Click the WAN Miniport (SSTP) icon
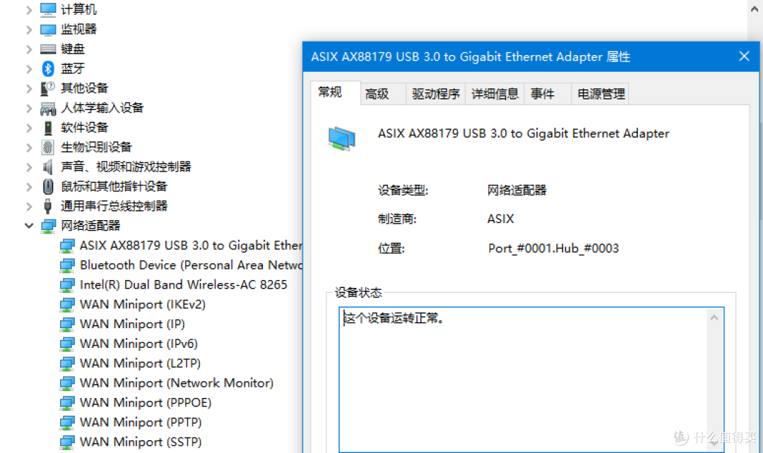Viewport: 763px width, 453px height. 67,442
